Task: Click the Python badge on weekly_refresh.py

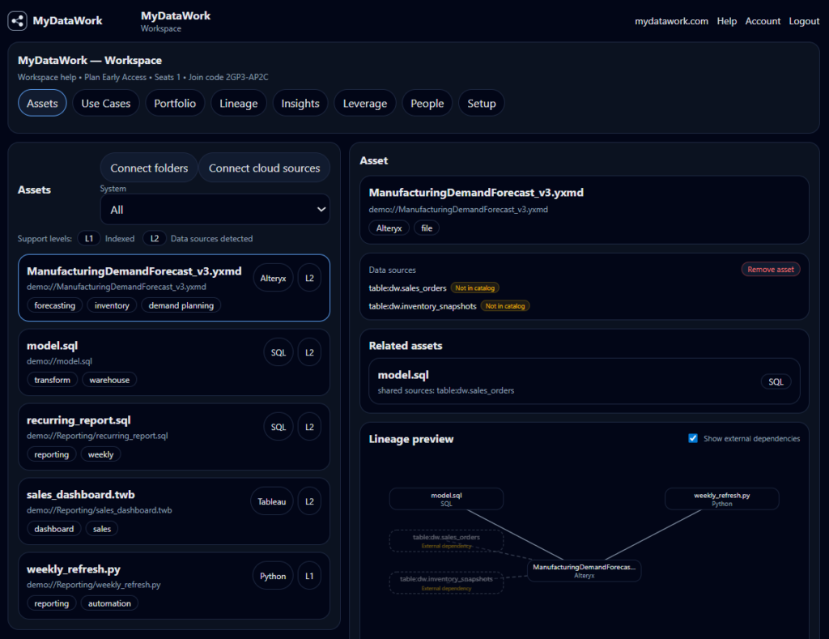Action: [x=273, y=575]
